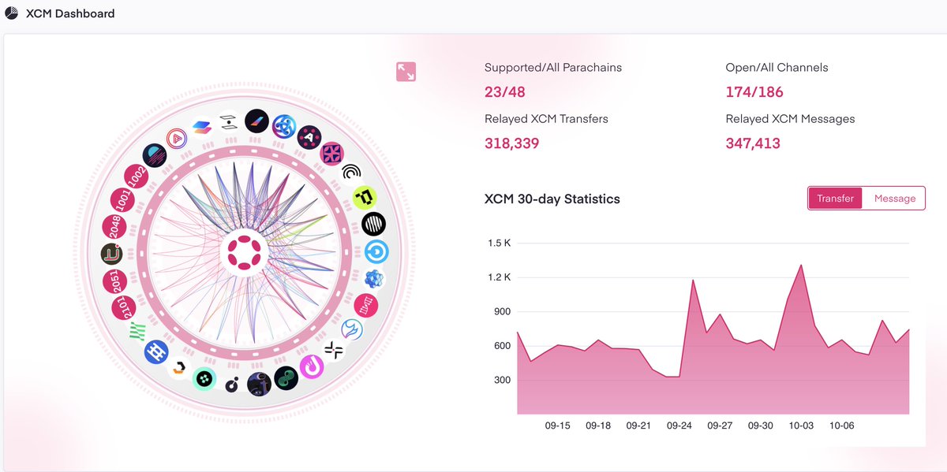
Task: Expand the parachain ring diagram to fullscreen
Action: [406, 72]
